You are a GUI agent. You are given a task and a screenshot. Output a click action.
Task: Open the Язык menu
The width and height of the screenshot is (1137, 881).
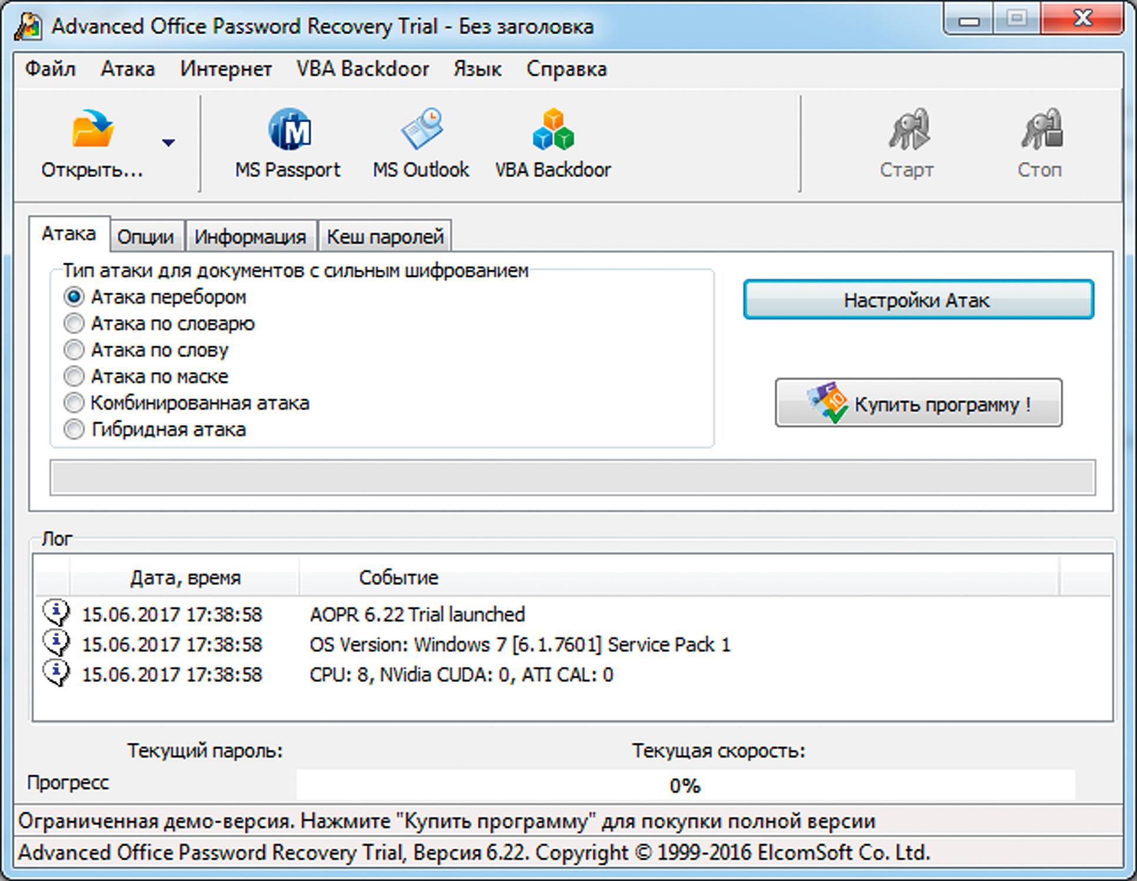(477, 69)
